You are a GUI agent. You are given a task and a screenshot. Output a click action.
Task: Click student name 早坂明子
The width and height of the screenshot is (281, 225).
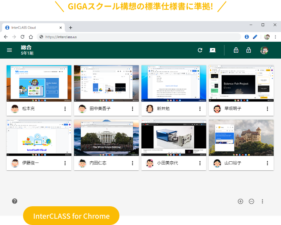(233, 109)
